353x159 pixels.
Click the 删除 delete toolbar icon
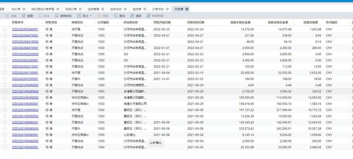point(99,16)
